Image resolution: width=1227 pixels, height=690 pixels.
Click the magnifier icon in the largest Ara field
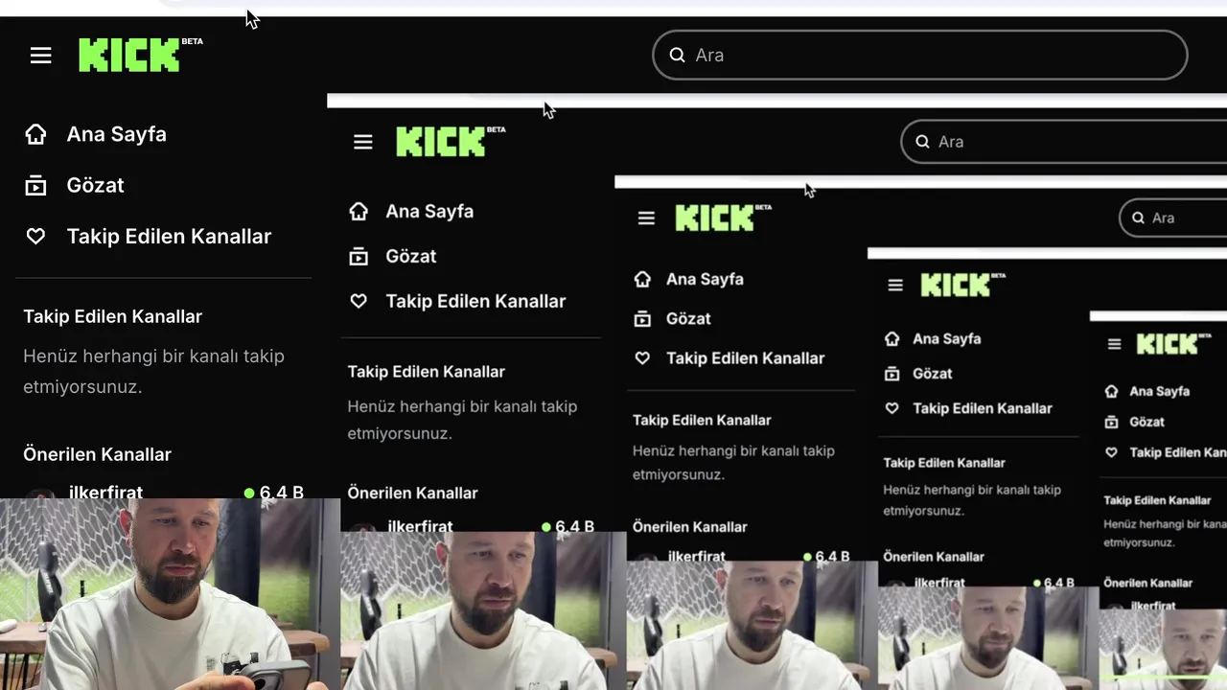click(677, 55)
